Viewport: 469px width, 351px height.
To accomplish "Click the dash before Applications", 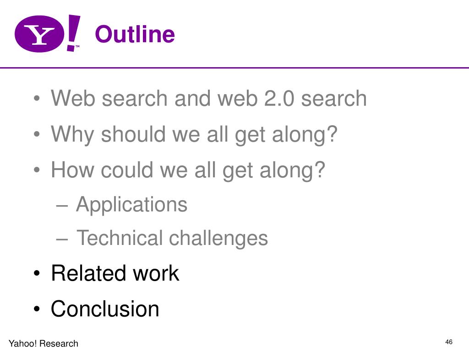I will pos(62,206).
